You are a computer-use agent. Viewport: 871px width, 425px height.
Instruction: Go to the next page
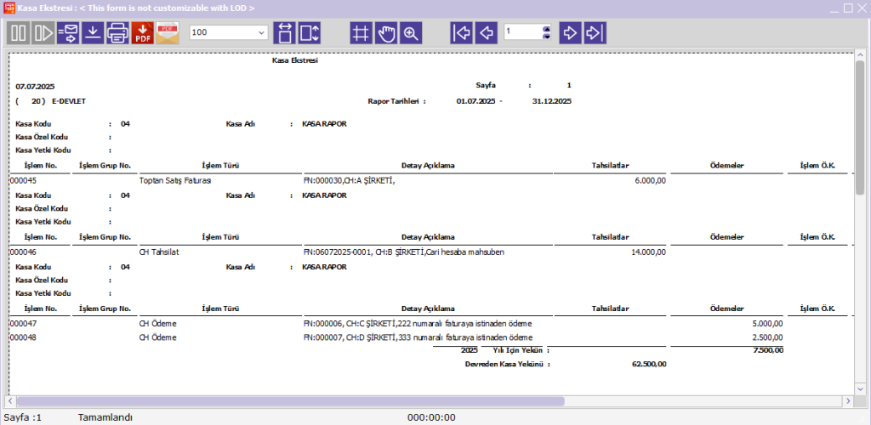coord(570,33)
